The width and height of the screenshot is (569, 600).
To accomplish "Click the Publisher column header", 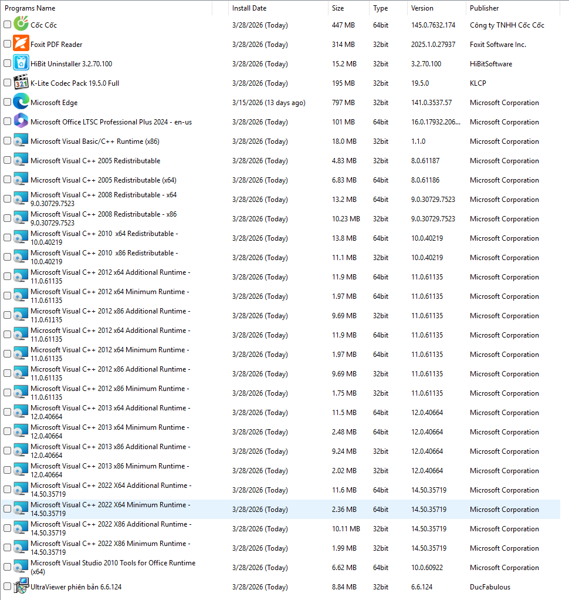I will coord(482,8).
